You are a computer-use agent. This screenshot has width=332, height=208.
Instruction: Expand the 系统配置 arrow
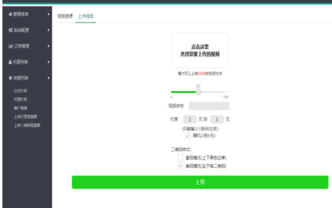click(x=49, y=30)
